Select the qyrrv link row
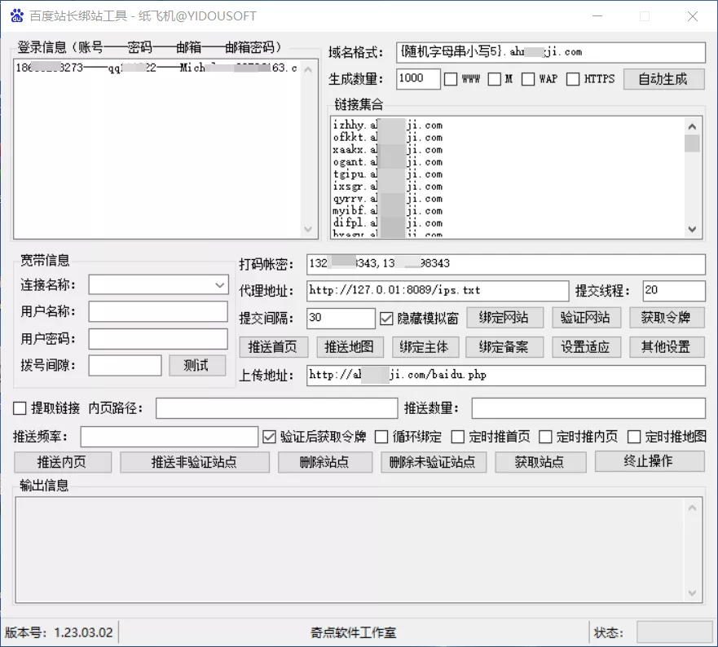The width and height of the screenshot is (718, 647). pyautogui.click(x=387, y=199)
